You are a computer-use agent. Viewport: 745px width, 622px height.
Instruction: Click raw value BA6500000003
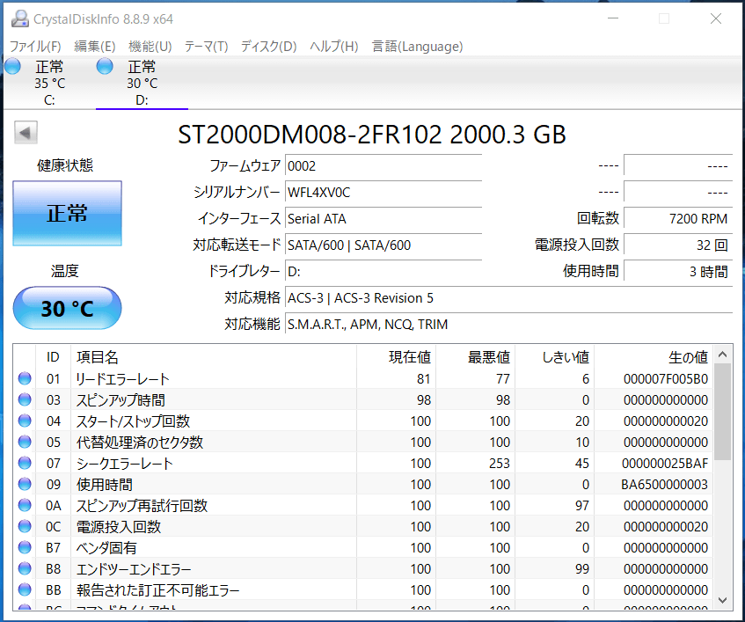click(x=665, y=484)
